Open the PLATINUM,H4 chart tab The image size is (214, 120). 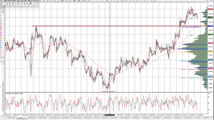pyautogui.click(x=125, y=118)
